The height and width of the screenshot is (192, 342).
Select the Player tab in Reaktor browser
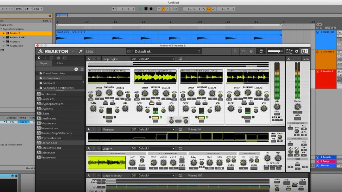(x=43, y=63)
